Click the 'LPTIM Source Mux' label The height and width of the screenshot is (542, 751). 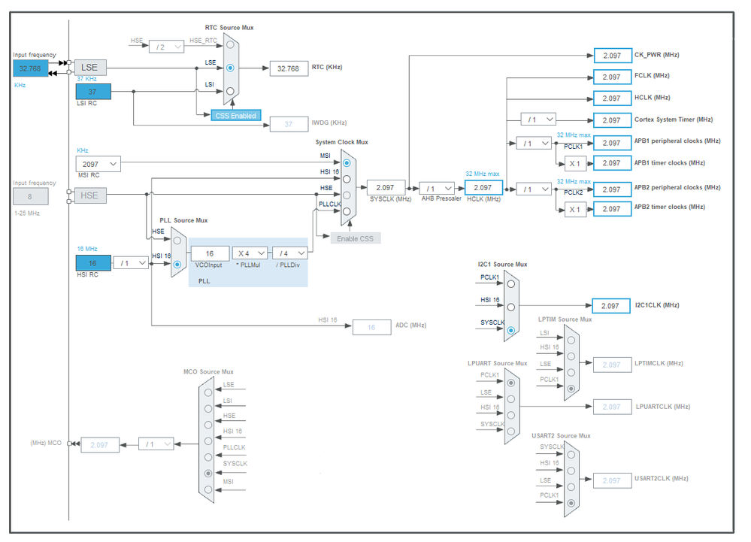[565, 319]
